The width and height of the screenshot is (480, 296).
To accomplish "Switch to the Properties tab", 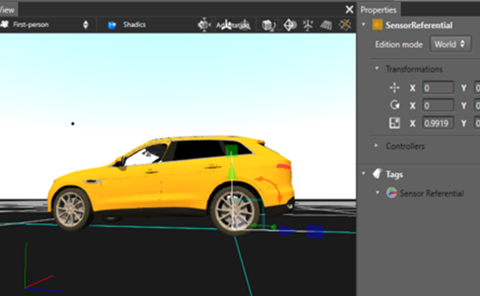I will point(379,10).
